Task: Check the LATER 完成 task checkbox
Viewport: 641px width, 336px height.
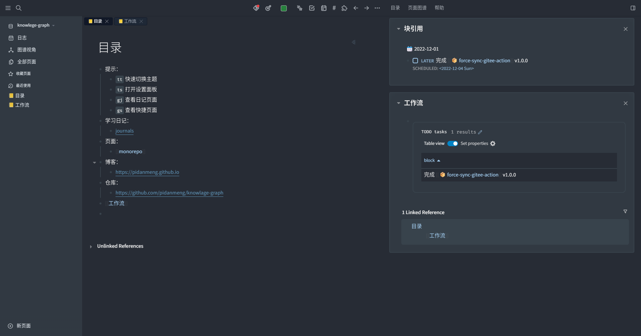Action: pos(415,61)
